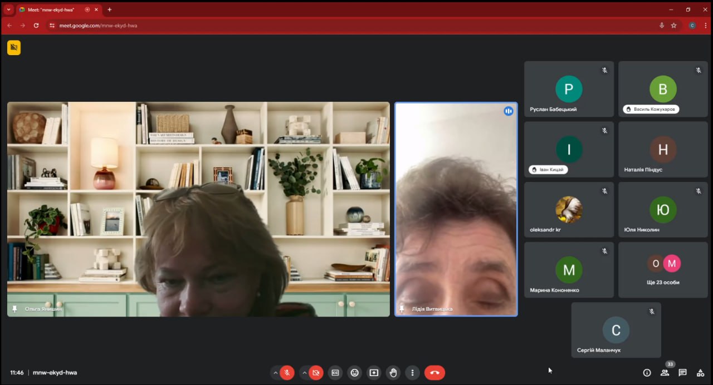Click the Ще 23 особи tile
Viewport: 713px width, 385px height.
(663, 270)
